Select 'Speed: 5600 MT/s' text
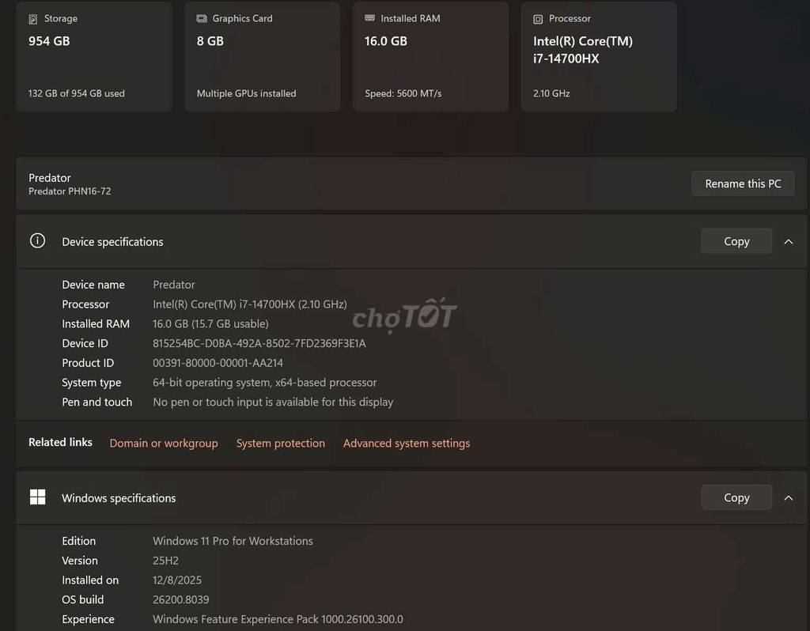This screenshot has width=810, height=631. tap(403, 93)
